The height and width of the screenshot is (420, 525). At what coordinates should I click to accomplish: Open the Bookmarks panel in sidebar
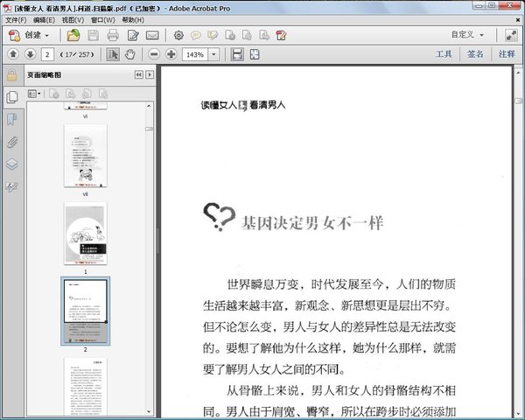(x=12, y=118)
